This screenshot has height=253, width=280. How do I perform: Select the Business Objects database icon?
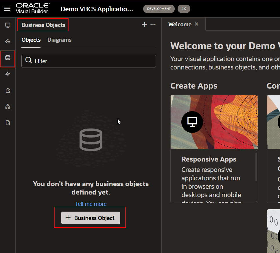(x=8, y=58)
